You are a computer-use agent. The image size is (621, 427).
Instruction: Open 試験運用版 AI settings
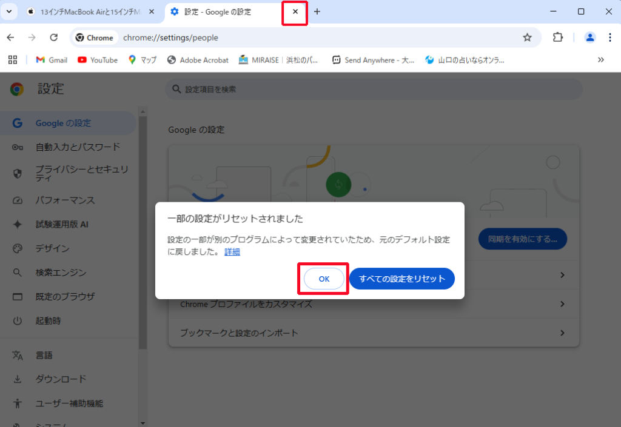click(x=68, y=225)
